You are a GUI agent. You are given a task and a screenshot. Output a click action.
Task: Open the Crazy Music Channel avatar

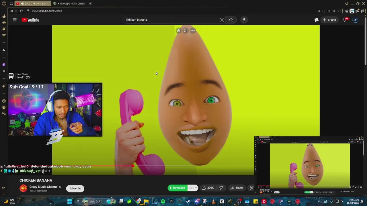(x=23, y=188)
